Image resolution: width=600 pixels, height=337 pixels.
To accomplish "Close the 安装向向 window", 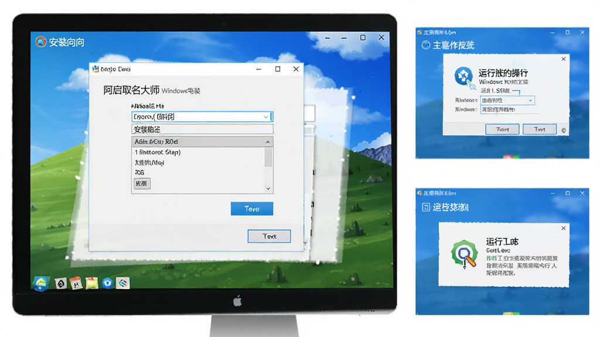I will pyautogui.click(x=381, y=37).
